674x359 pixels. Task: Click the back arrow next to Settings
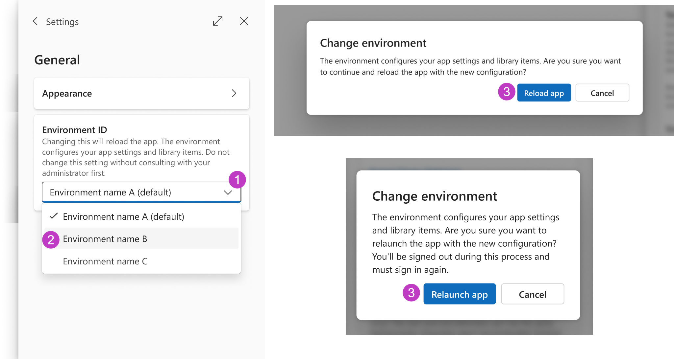coord(36,21)
